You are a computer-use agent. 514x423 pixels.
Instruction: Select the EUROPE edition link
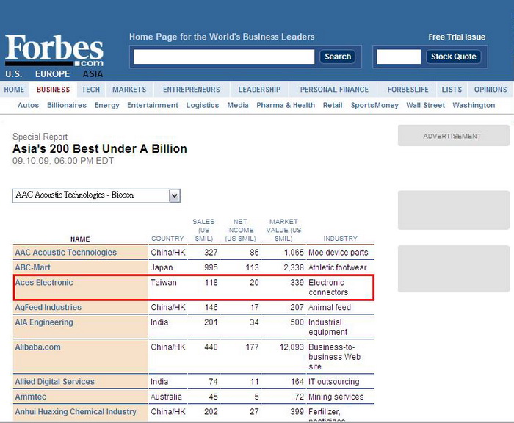point(52,74)
